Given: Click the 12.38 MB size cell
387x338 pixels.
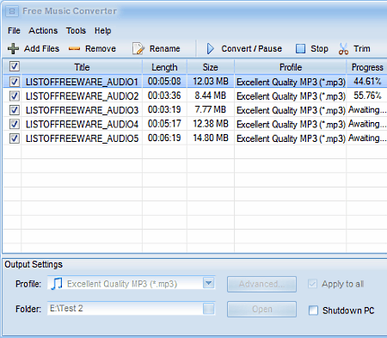Looking at the screenshot, I should point(211,124).
